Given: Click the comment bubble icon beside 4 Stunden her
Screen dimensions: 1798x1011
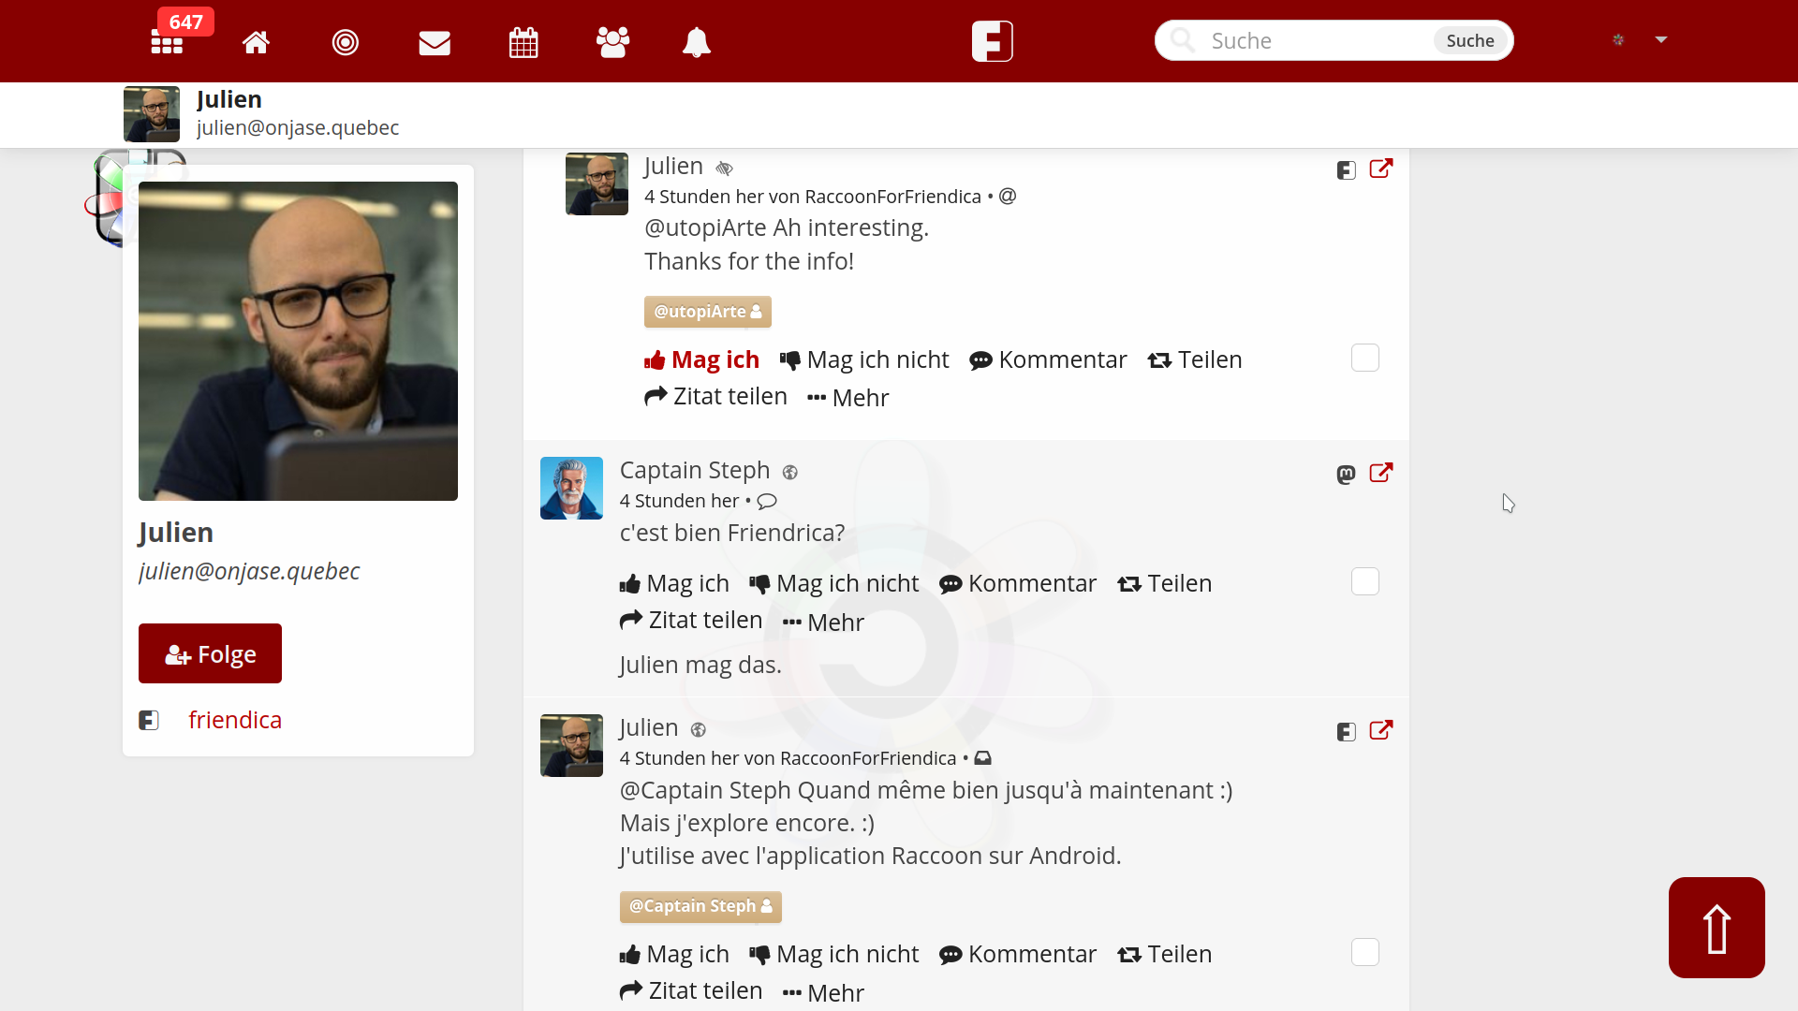Looking at the screenshot, I should [x=767, y=501].
